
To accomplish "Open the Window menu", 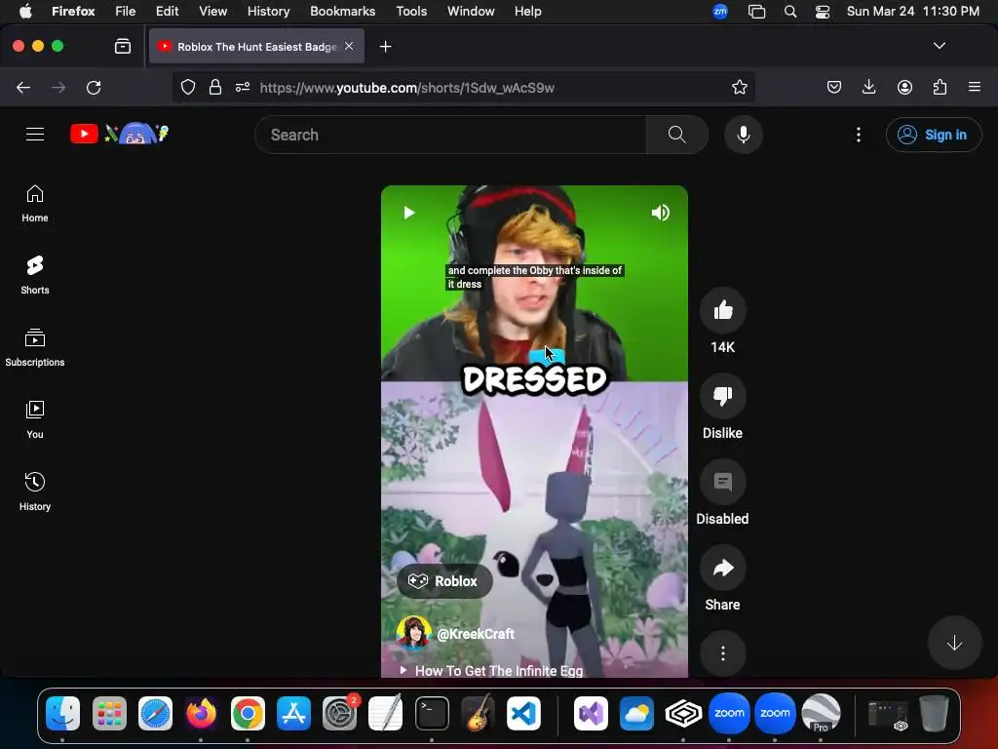I will pyautogui.click(x=471, y=11).
